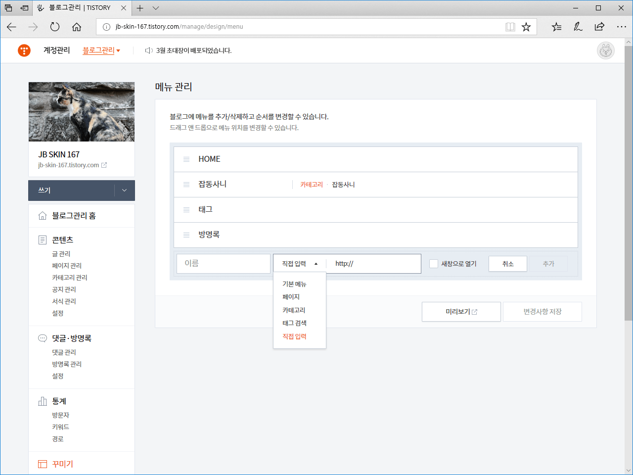This screenshot has width=633, height=475.
Task: Click the 꾸미기 layout icon
Action: pyautogui.click(x=43, y=464)
